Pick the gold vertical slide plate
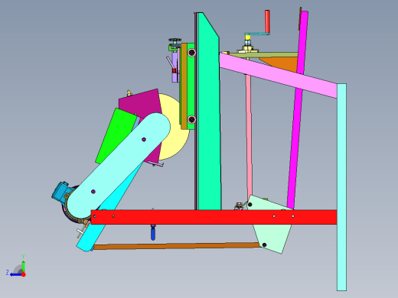Viewport: 398px width, 298px height. click(x=184, y=86)
